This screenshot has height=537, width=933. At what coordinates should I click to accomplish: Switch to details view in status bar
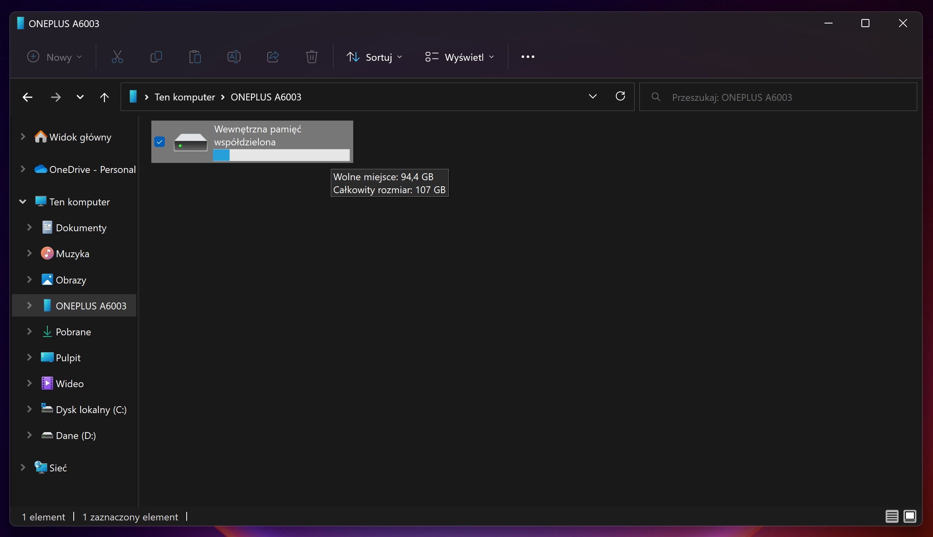point(892,516)
